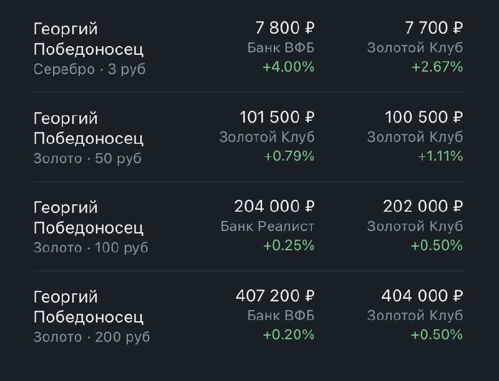Screen dimensions: 499x381
Task: Click the 407 200 ₽ price
Action: 274,295
